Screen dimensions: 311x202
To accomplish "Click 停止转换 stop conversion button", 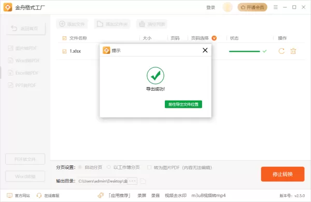I will pyautogui.click(x=282, y=174).
